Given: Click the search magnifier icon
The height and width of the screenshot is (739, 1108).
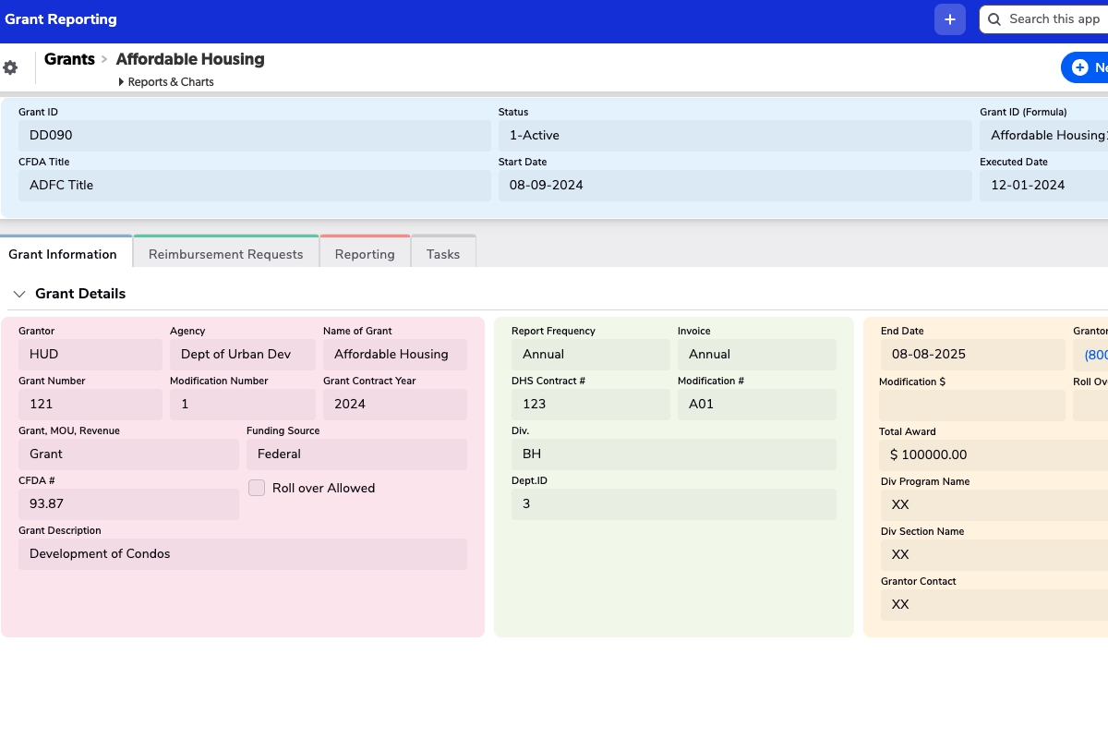Looking at the screenshot, I should [994, 19].
